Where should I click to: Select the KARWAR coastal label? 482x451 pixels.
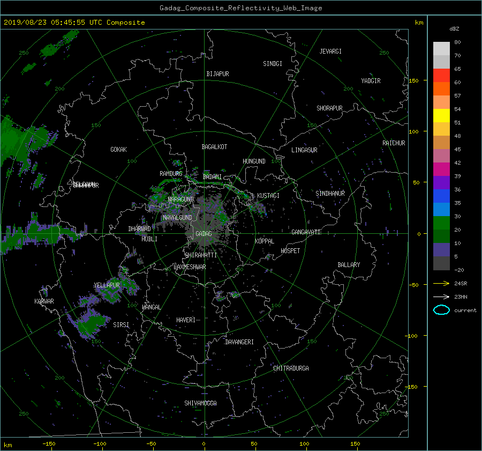pos(44,301)
